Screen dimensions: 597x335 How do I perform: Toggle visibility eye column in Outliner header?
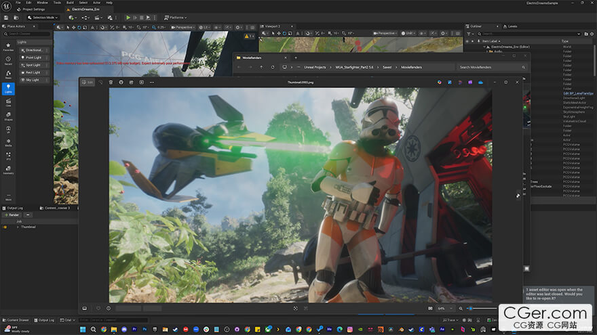click(467, 41)
